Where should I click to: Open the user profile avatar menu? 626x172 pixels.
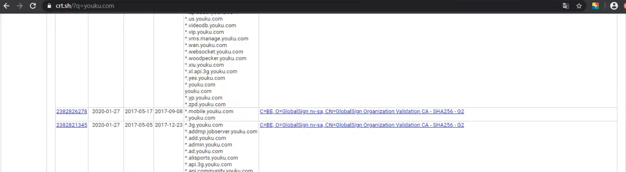614,6
